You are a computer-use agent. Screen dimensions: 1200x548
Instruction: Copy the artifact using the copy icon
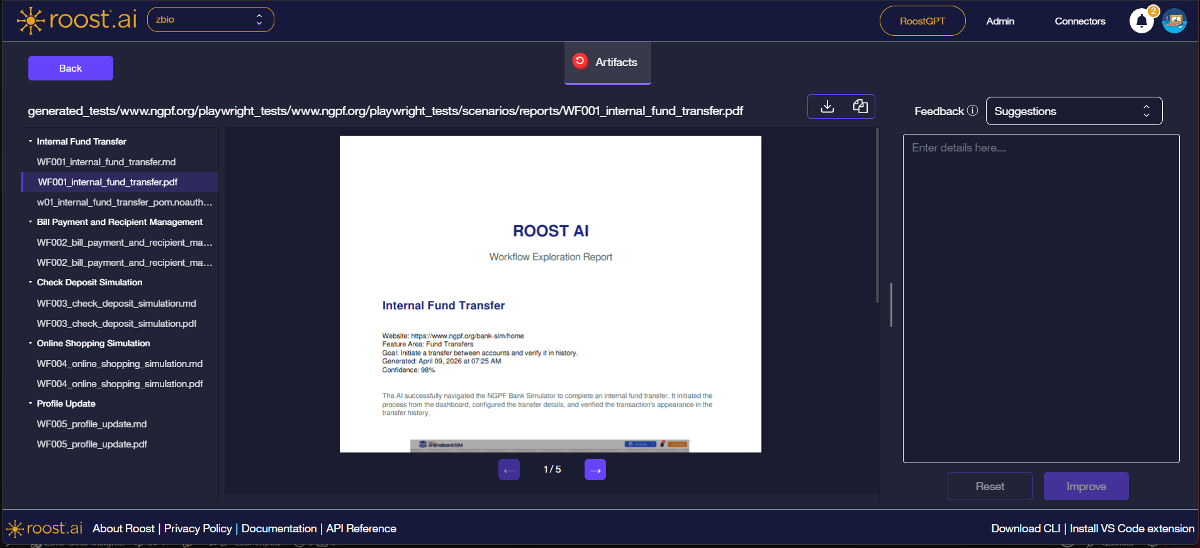pos(860,106)
